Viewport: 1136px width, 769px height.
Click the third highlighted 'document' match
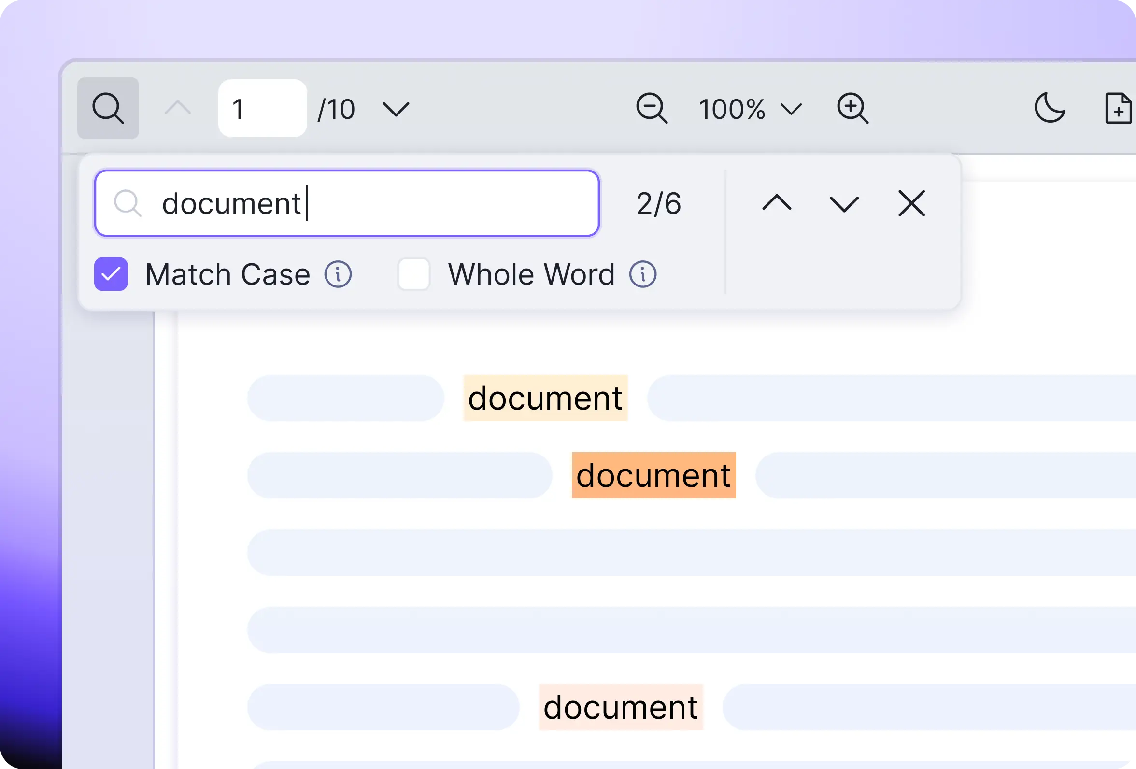tap(621, 707)
